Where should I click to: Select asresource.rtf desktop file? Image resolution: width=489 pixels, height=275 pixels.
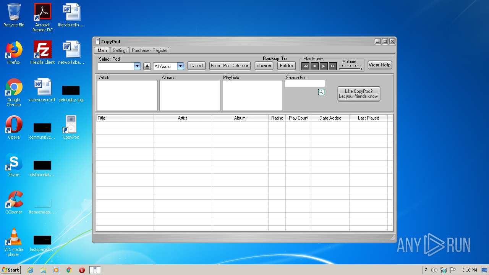[x=42, y=90]
